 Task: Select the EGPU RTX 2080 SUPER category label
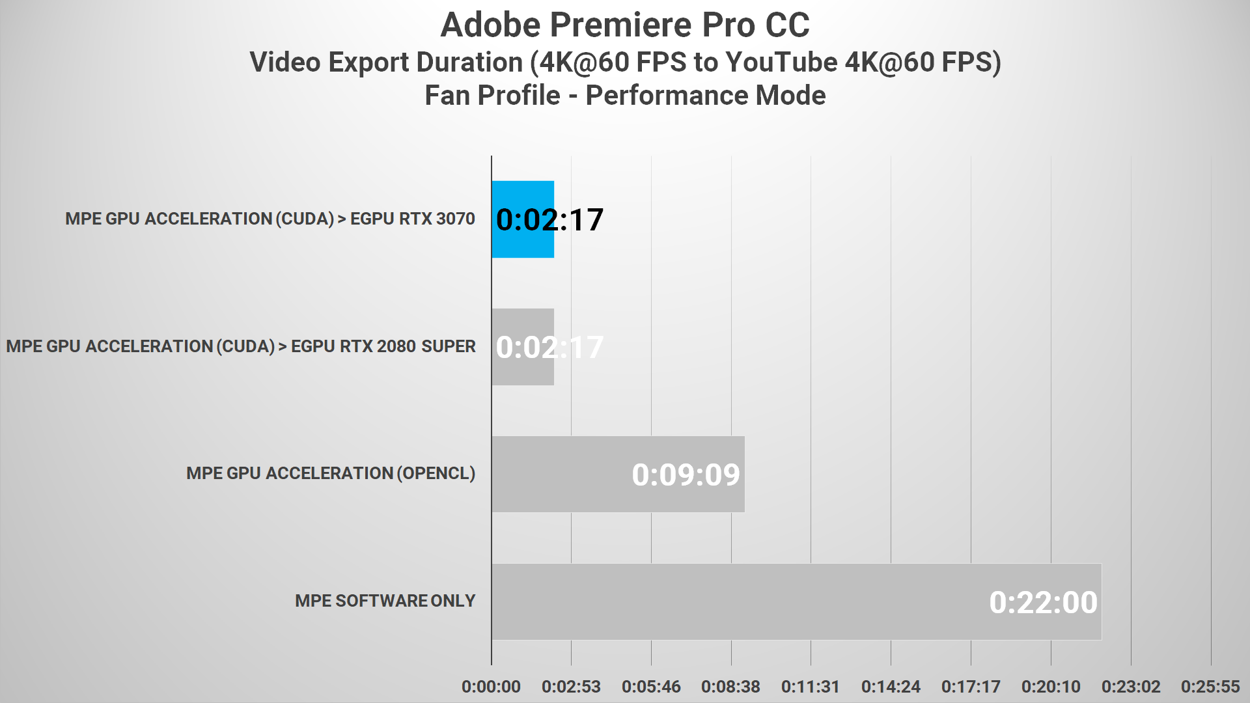point(241,346)
